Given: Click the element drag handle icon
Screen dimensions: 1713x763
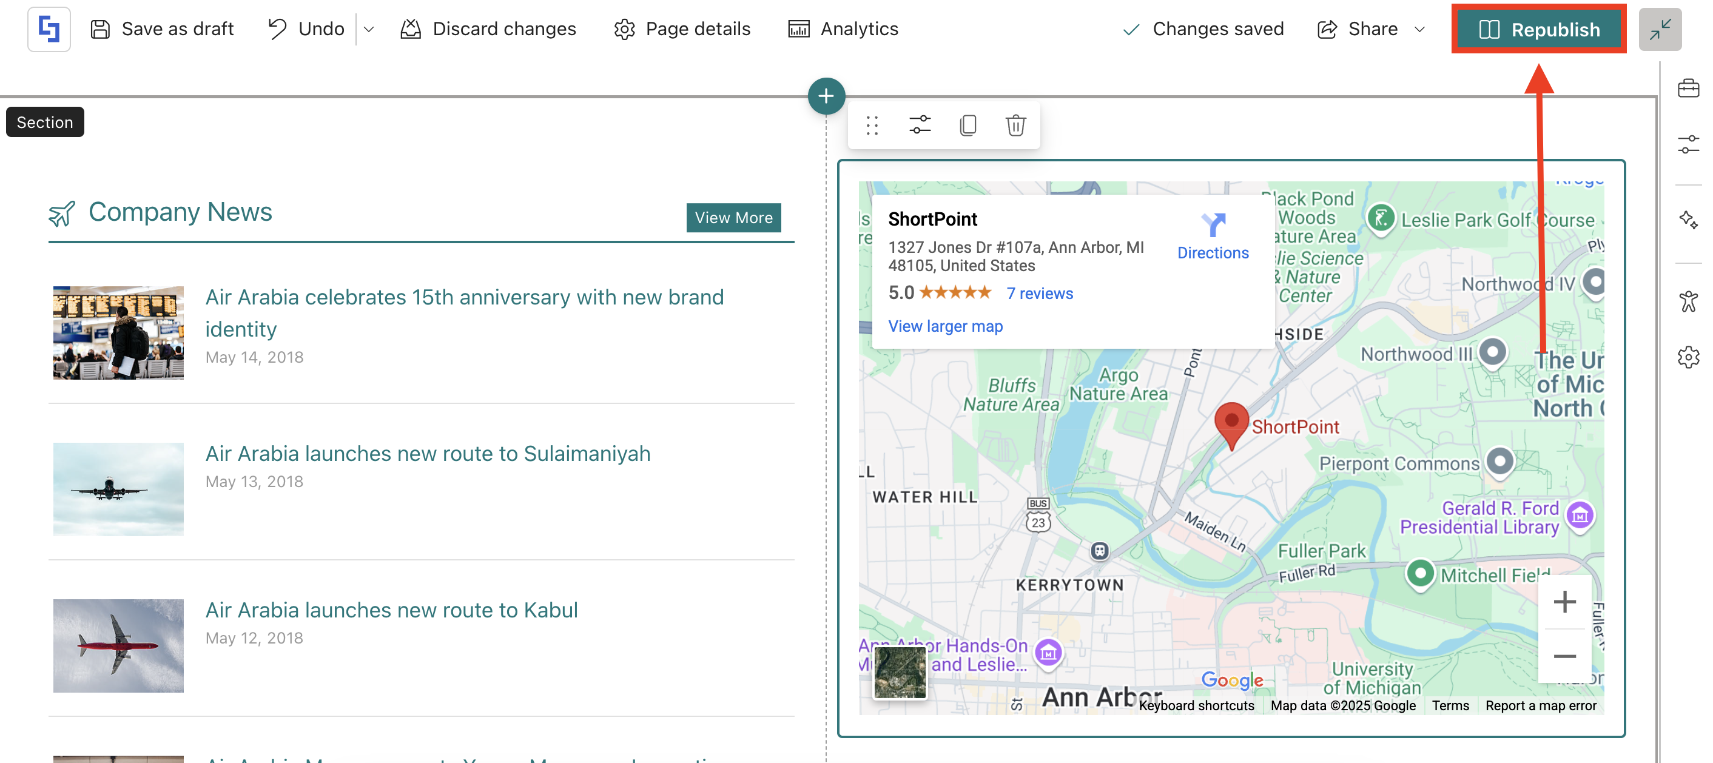Looking at the screenshot, I should 872,125.
